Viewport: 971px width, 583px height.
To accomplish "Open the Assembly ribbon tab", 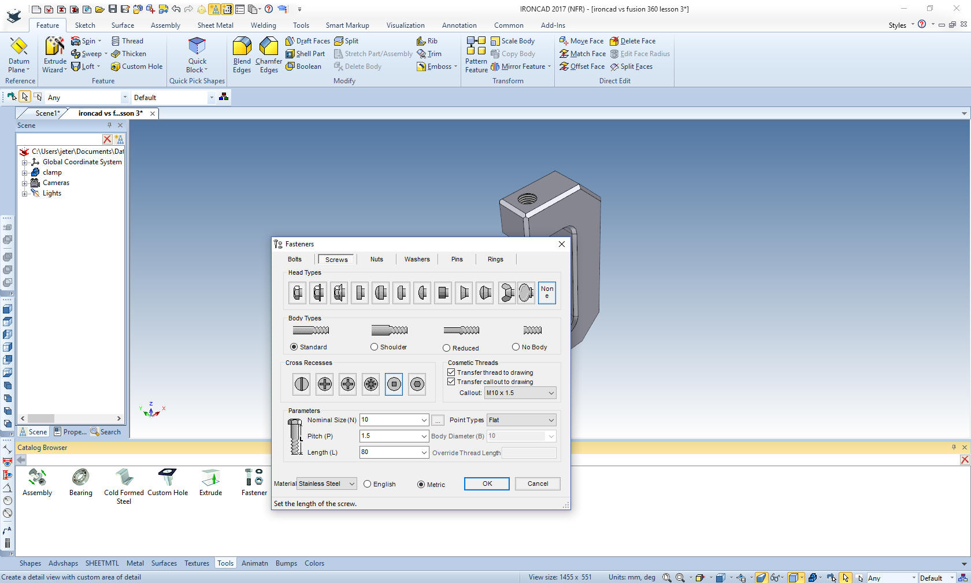I will (x=165, y=25).
